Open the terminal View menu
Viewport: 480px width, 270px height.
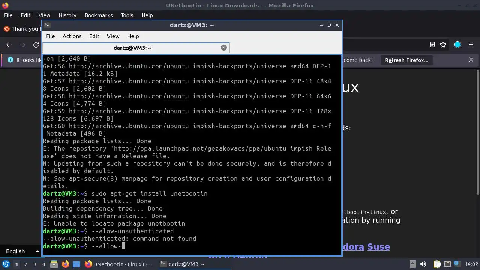[x=113, y=36]
